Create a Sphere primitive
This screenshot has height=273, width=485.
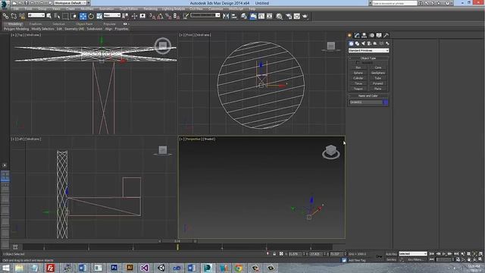pyautogui.click(x=358, y=73)
